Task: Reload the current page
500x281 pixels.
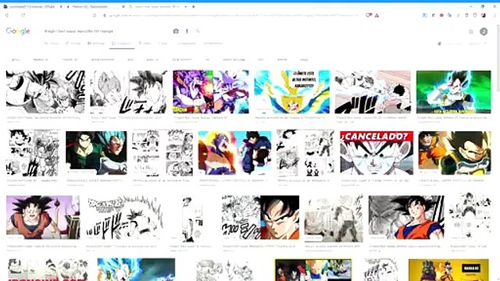Action: click(23, 16)
